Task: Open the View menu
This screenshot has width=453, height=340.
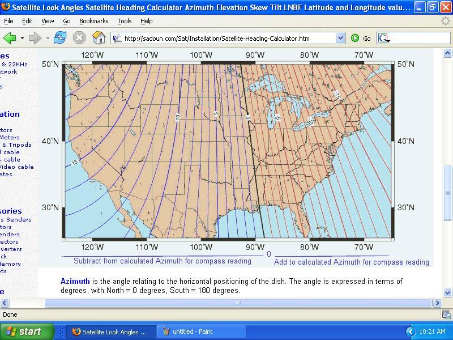Action: tap(48, 21)
